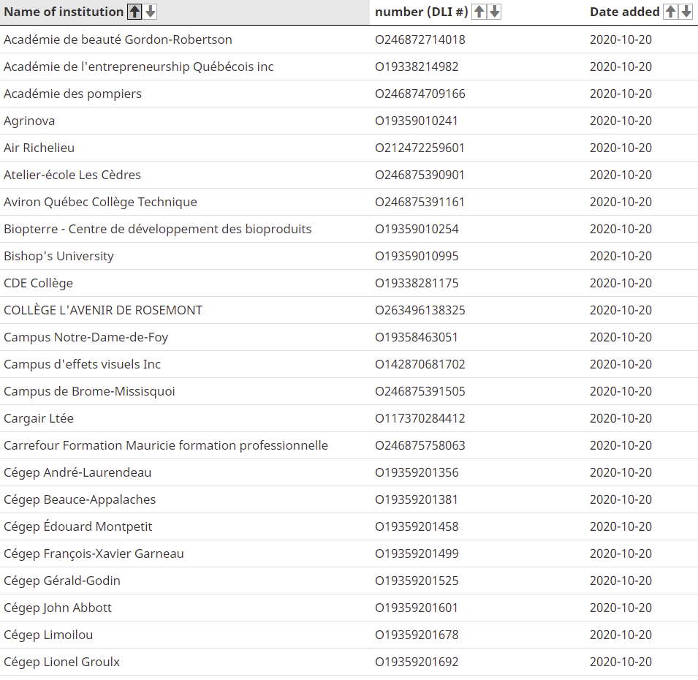The height and width of the screenshot is (680, 698).
Task: Click DLI number O19359201692
Action: (x=416, y=662)
